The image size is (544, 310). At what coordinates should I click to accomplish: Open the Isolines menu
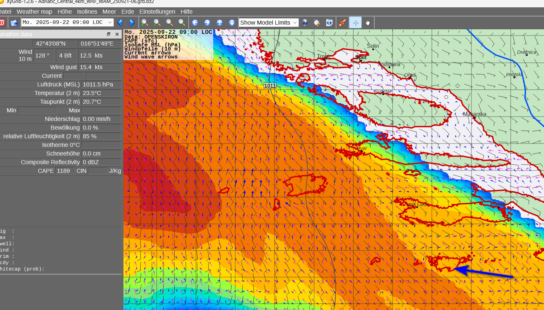[87, 12]
